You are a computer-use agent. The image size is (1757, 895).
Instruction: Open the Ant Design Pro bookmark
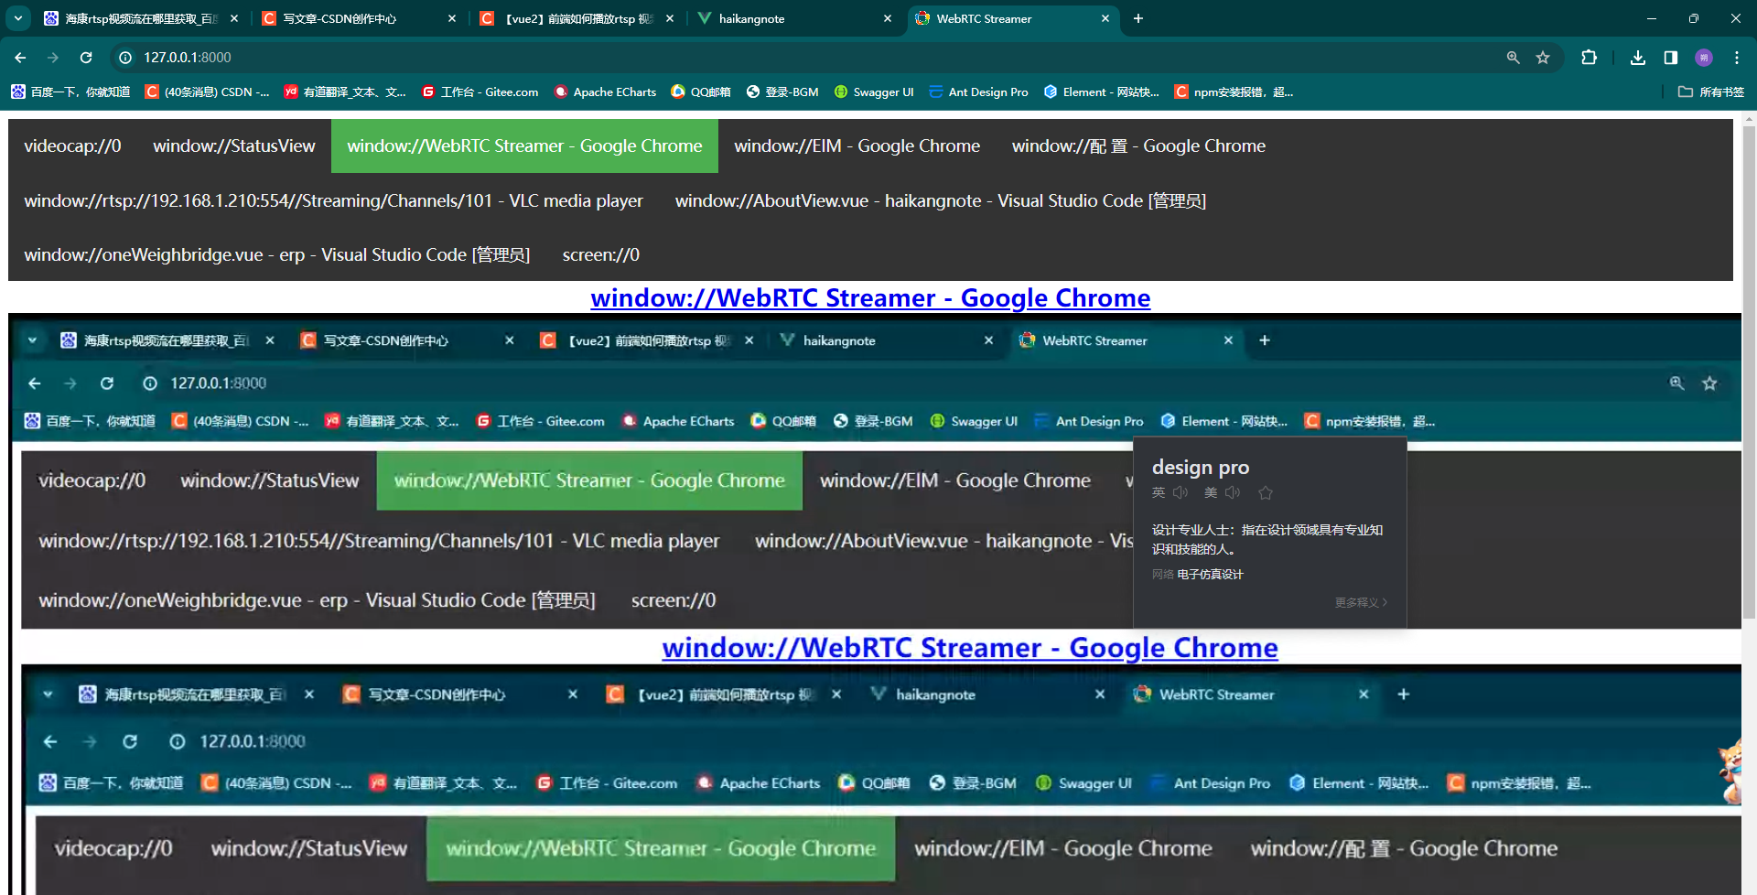pos(978,92)
